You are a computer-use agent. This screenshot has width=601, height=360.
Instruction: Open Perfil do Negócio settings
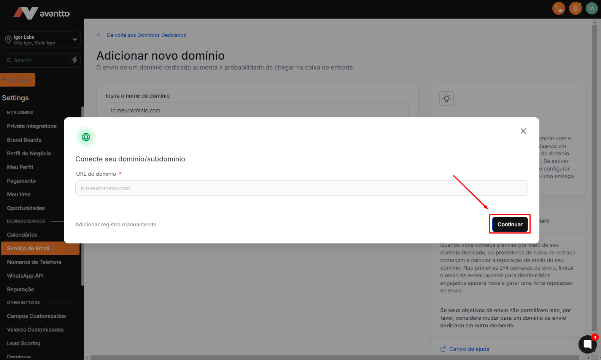[29, 153]
